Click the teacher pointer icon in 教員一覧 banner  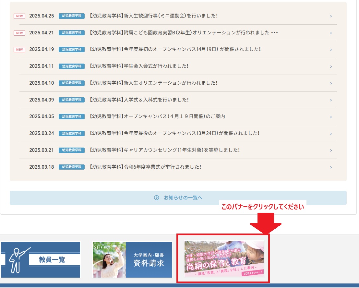click(17, 259)
